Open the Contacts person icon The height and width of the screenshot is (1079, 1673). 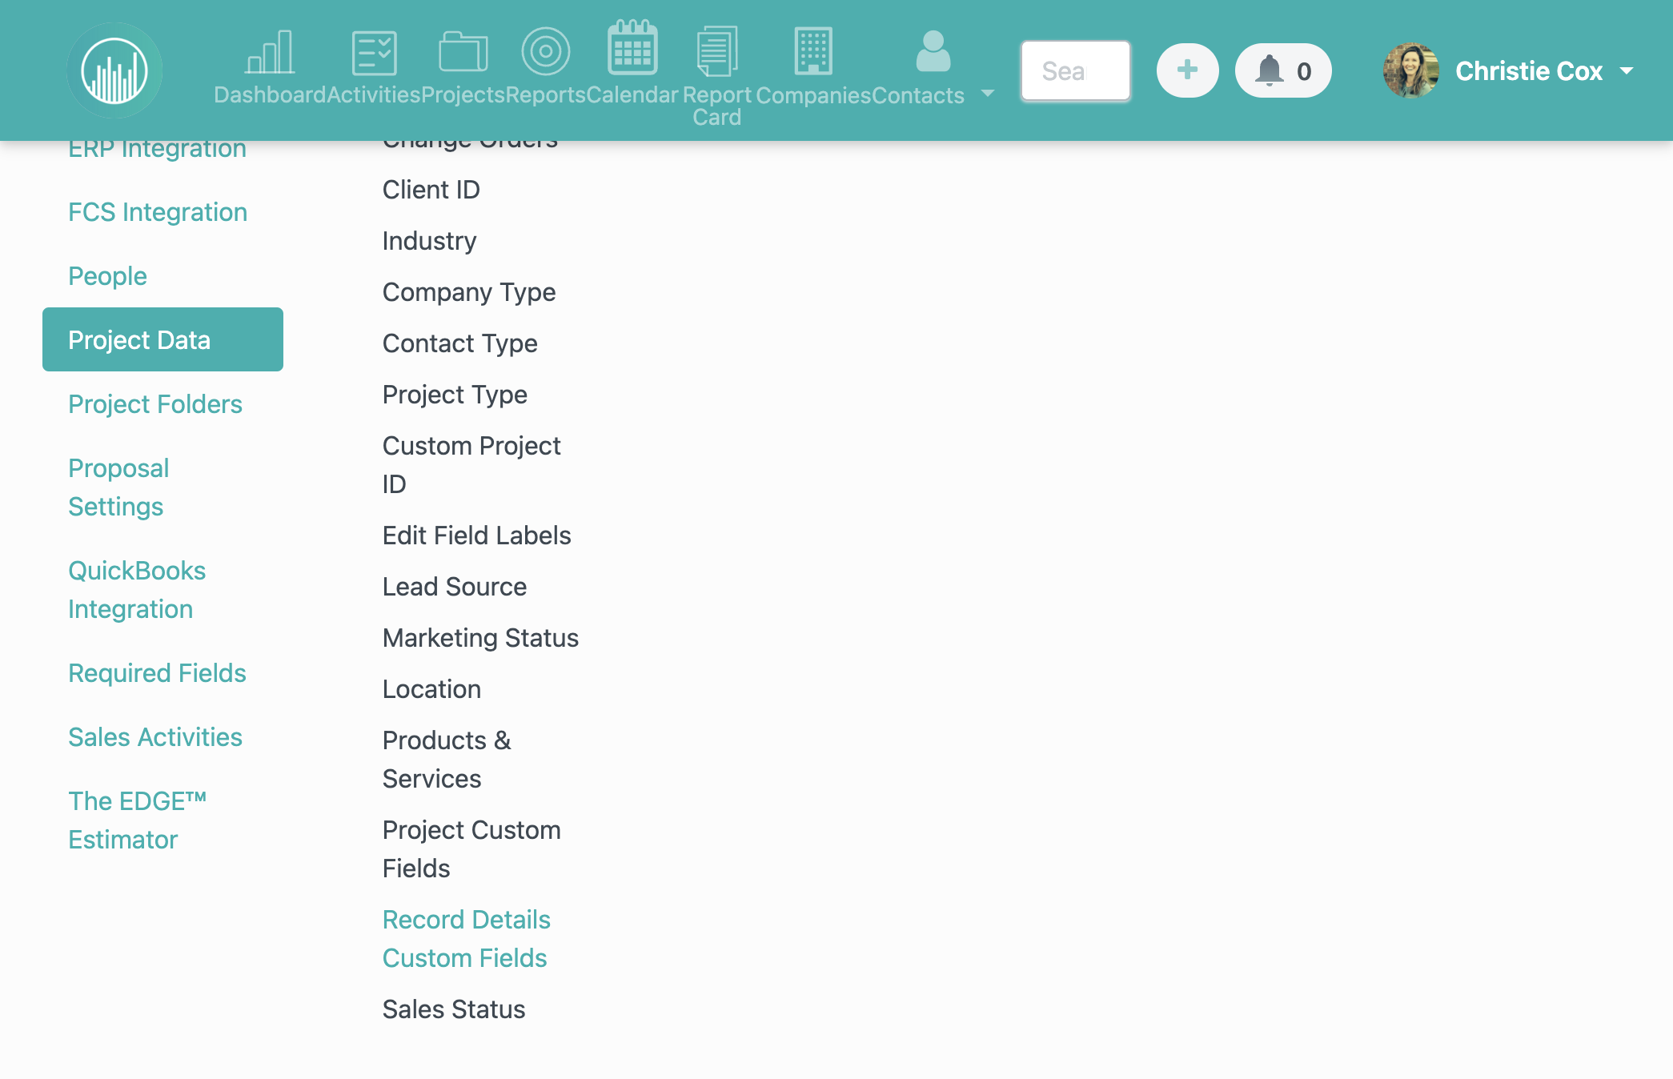pyautogui.click(x=933, y=51)
